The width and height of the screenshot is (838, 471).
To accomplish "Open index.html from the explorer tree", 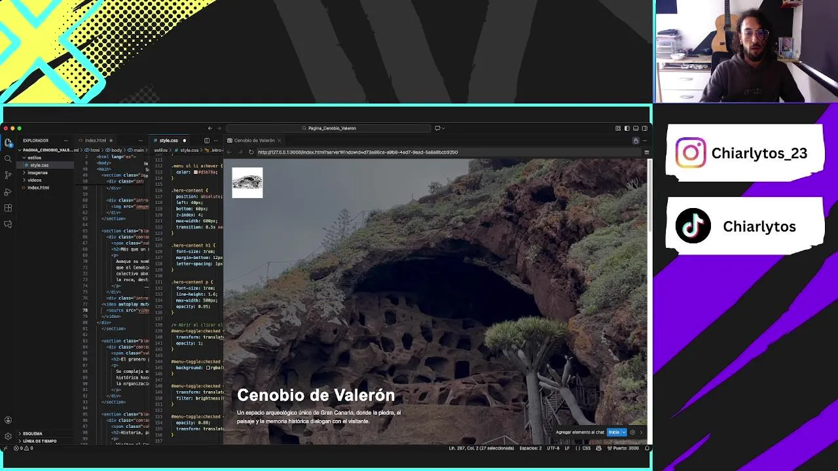I will [x=38, y=188].
